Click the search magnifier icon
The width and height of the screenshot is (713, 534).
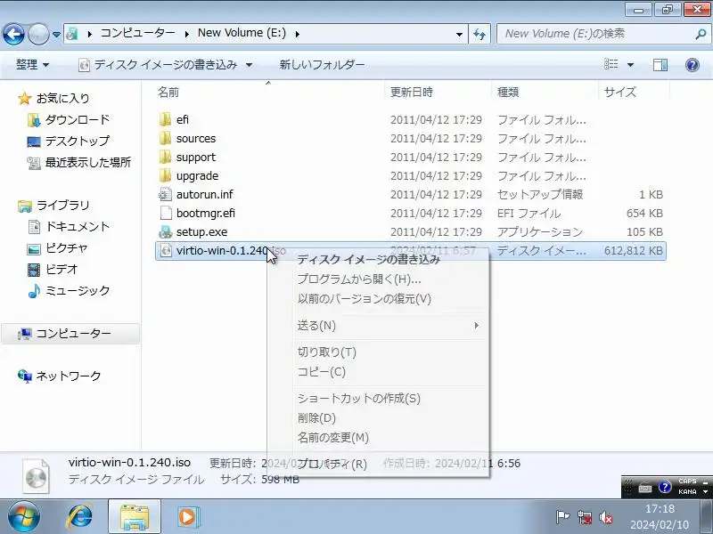click(x=701, y=34)
